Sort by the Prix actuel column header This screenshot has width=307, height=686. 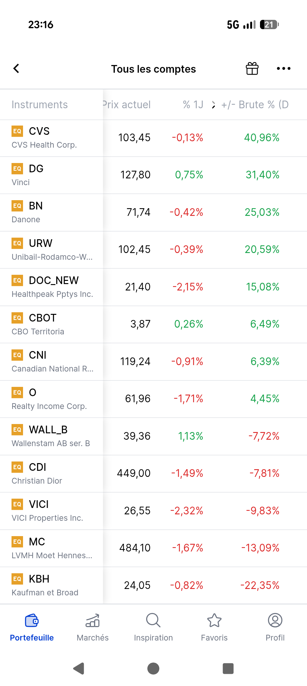point(127,105)
